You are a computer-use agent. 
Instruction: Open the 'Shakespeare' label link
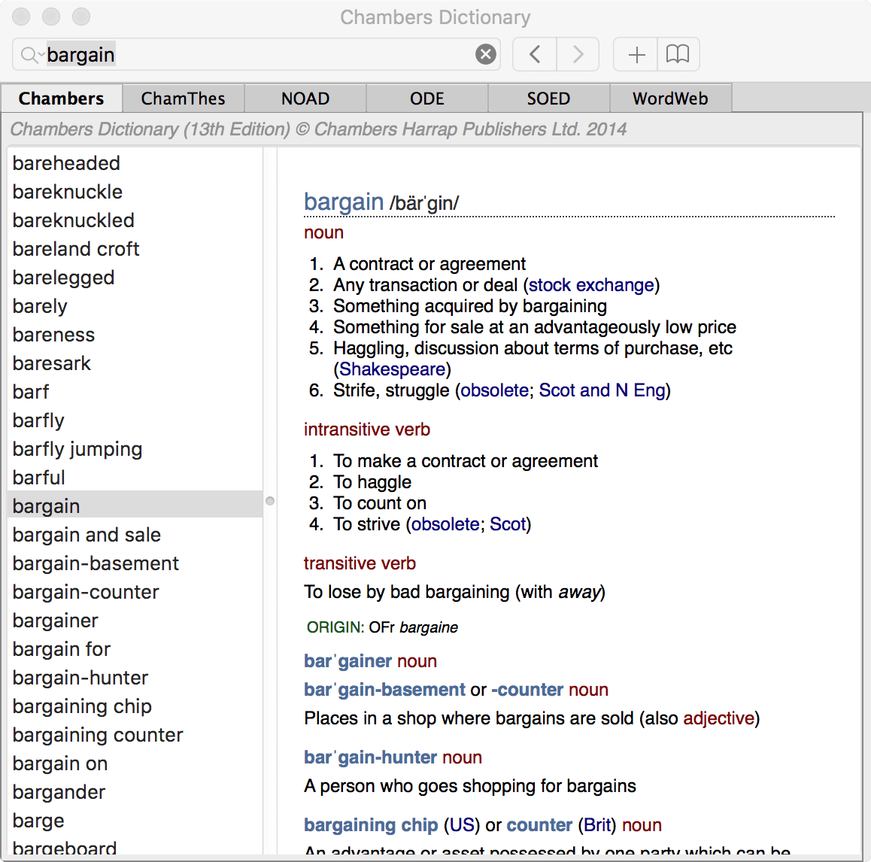[x=392, y=369]
